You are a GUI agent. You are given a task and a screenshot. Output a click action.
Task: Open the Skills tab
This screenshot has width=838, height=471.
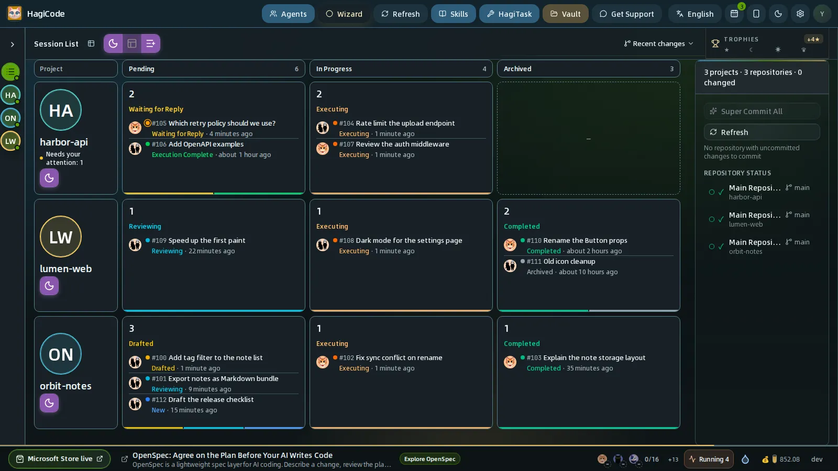pyautogui.click(x=454, y=14)
